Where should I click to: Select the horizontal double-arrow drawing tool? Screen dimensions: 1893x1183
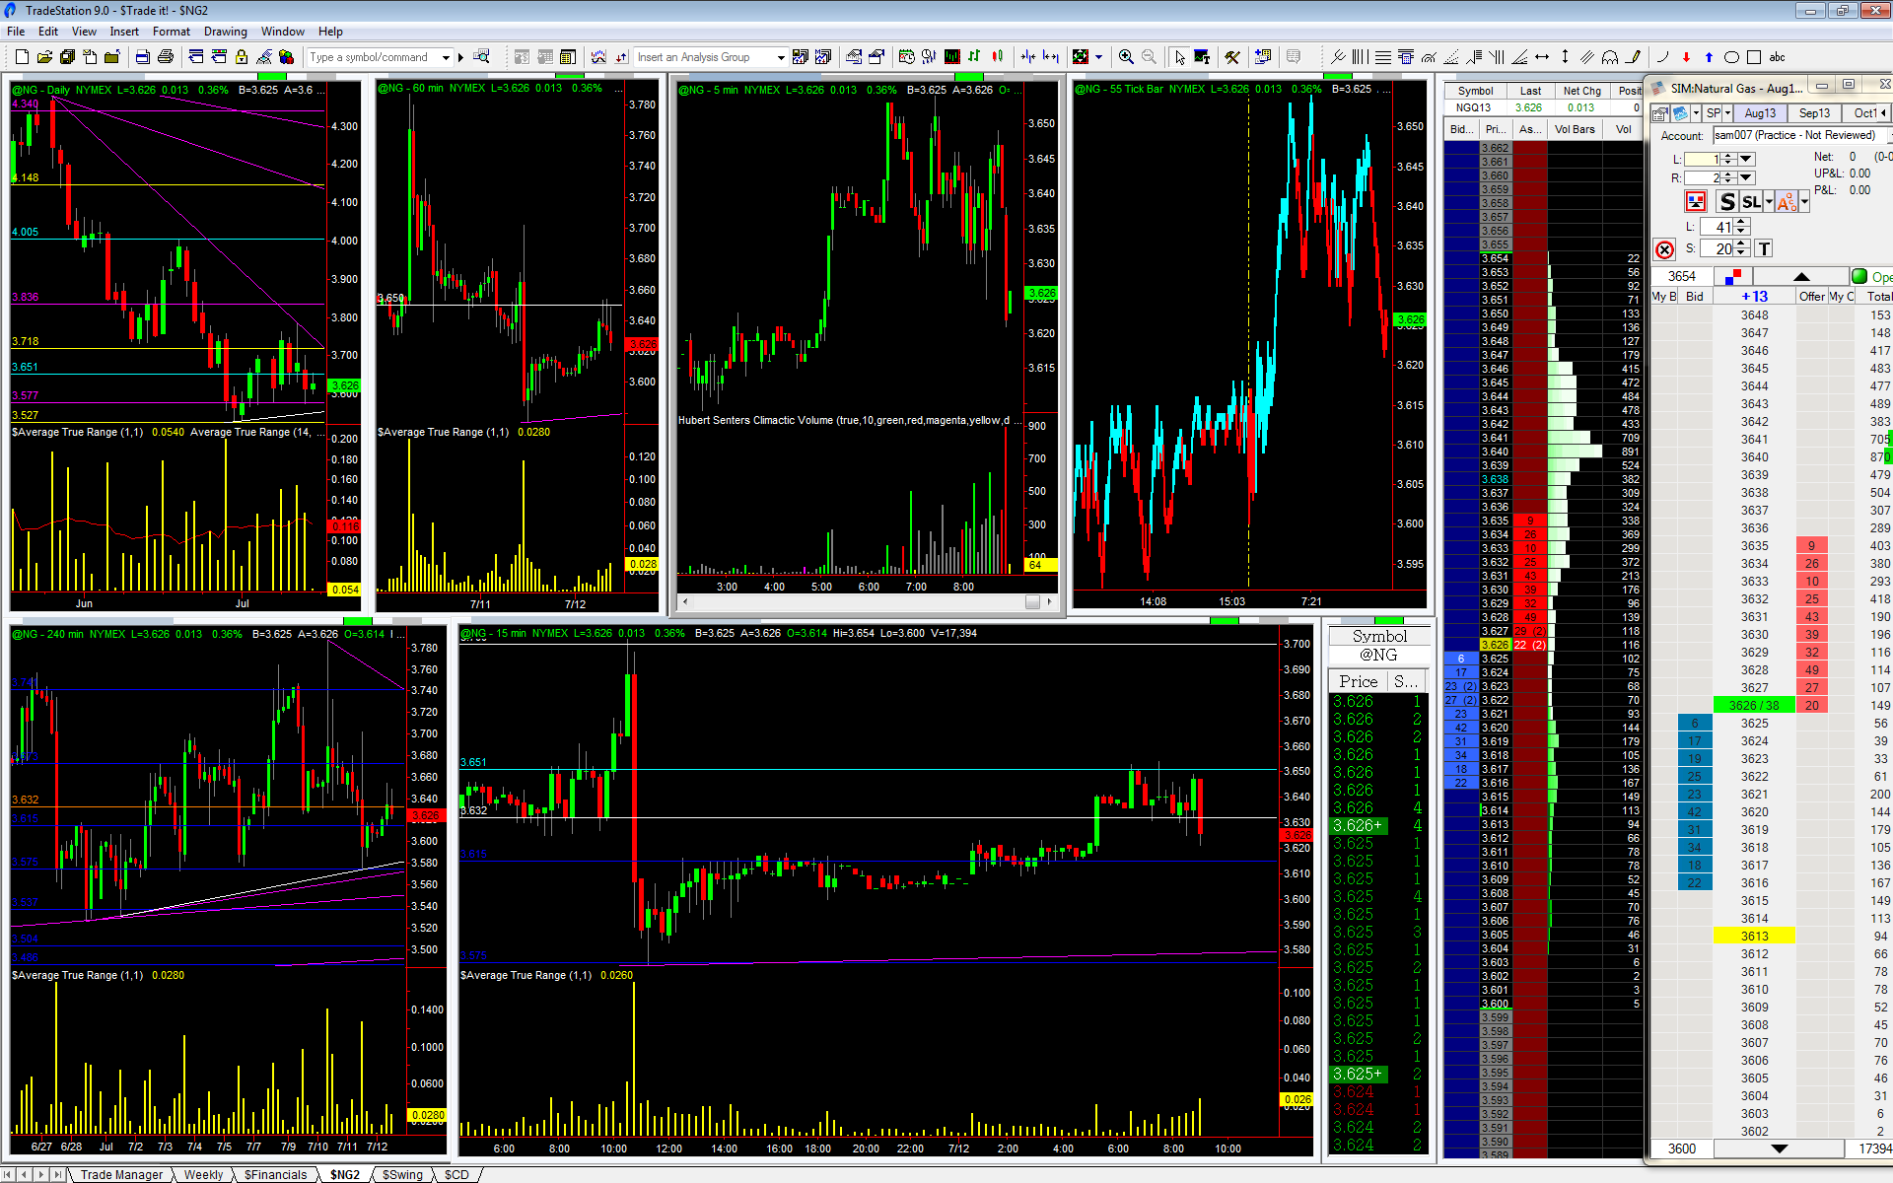point(1542,57)
